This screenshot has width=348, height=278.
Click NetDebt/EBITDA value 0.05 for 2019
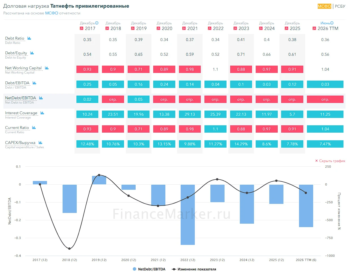(x=139, y=99)
